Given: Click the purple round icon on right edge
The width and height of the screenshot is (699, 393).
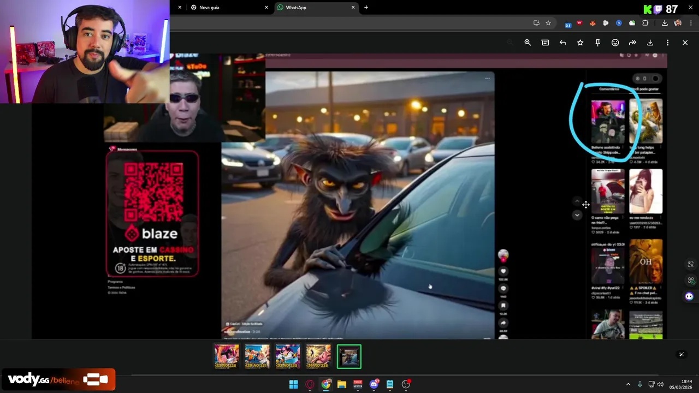Looking at the screenshot, I should [x=689, y=296].
